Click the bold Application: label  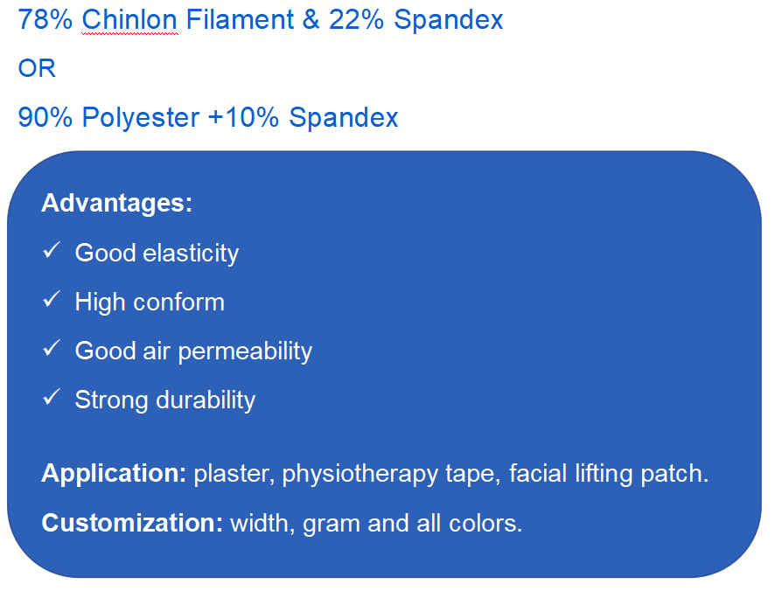(114, 474)
